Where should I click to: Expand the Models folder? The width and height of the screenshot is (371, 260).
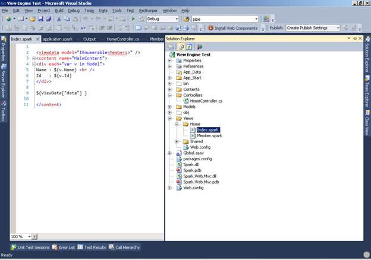pos(169,107)
